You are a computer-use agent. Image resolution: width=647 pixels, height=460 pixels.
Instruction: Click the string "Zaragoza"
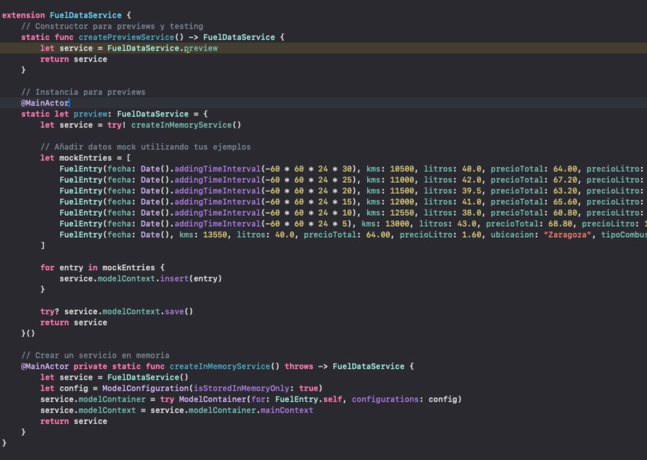567,235
